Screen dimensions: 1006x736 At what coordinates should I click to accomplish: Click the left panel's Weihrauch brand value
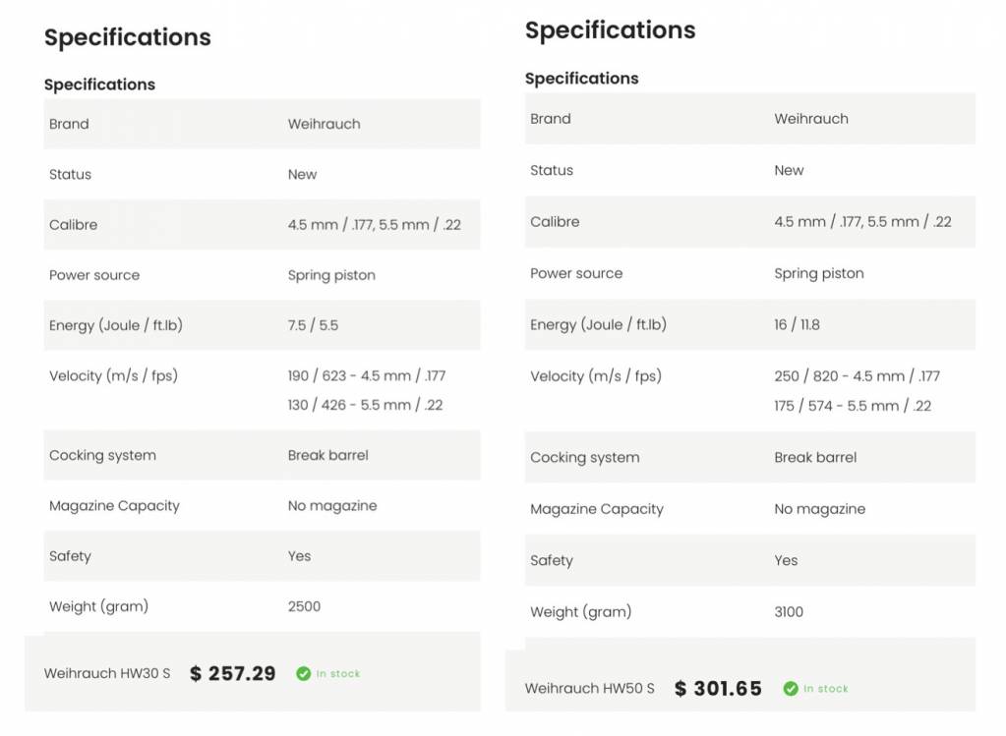click(x=324, y=124)
